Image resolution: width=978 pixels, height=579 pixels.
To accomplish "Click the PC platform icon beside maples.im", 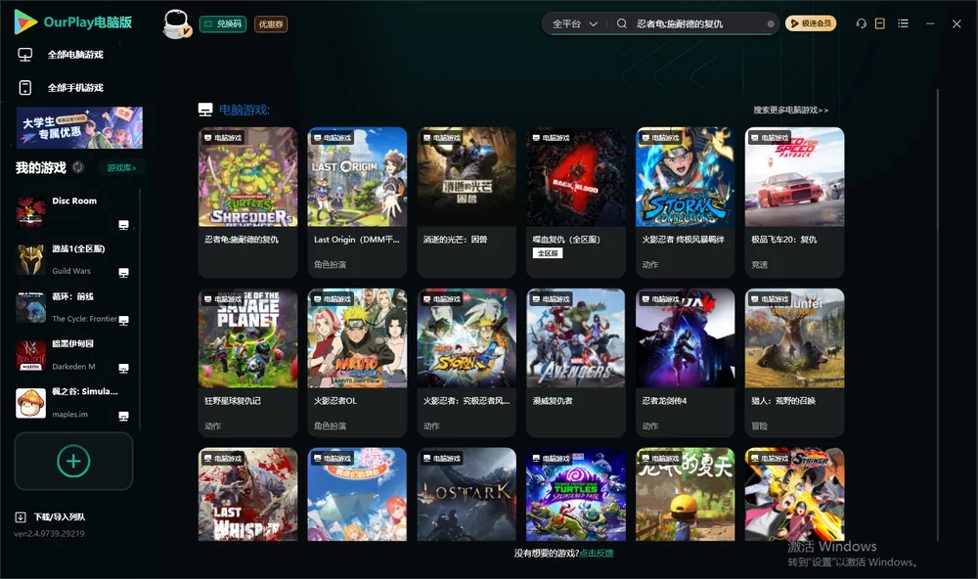I will [123, 417].
